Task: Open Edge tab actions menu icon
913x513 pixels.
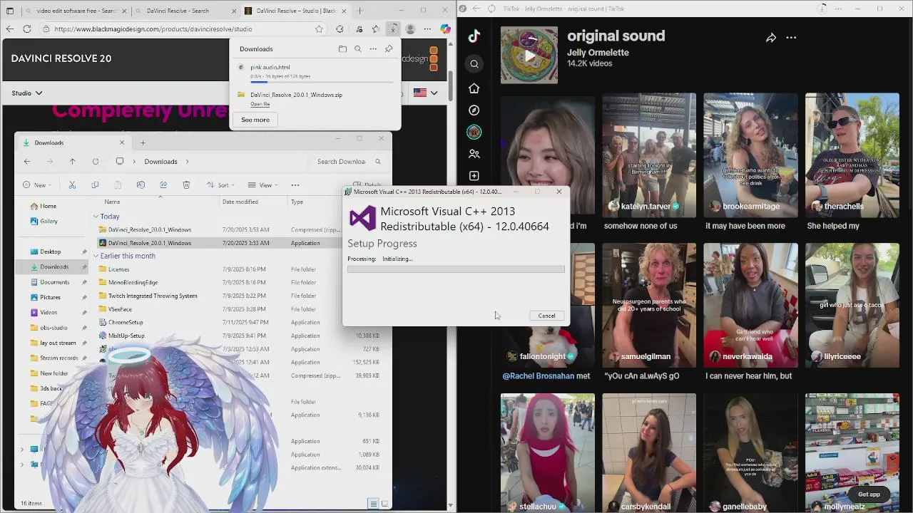Action: (10, 11)
